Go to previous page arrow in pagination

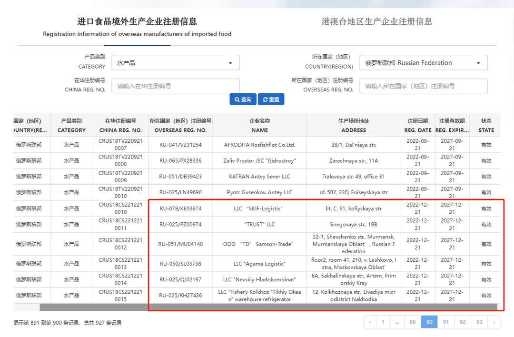[x=370, y=322]
